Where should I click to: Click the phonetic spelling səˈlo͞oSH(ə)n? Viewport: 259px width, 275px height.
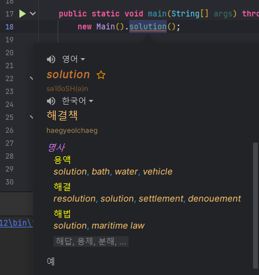[x=67, y=89]
